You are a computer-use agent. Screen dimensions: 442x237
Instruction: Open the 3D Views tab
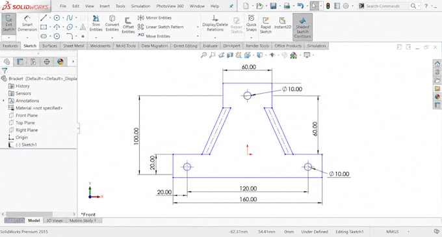(x=55, y=221)
